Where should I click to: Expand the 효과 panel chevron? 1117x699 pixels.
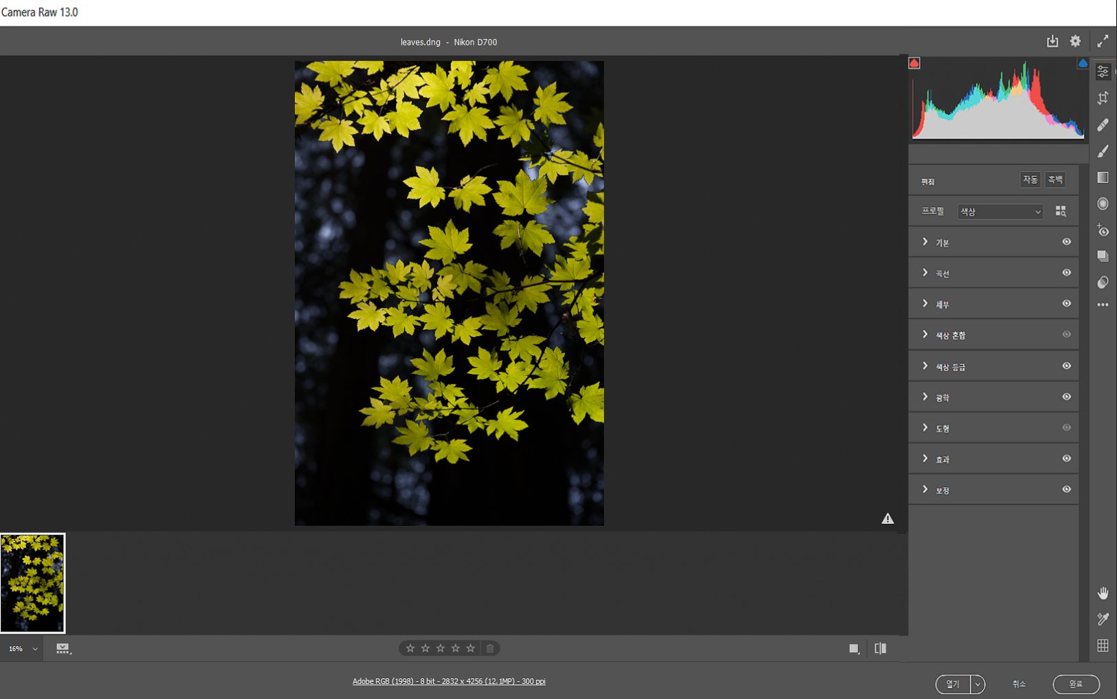pyautogui.click(x=925, y=458)
